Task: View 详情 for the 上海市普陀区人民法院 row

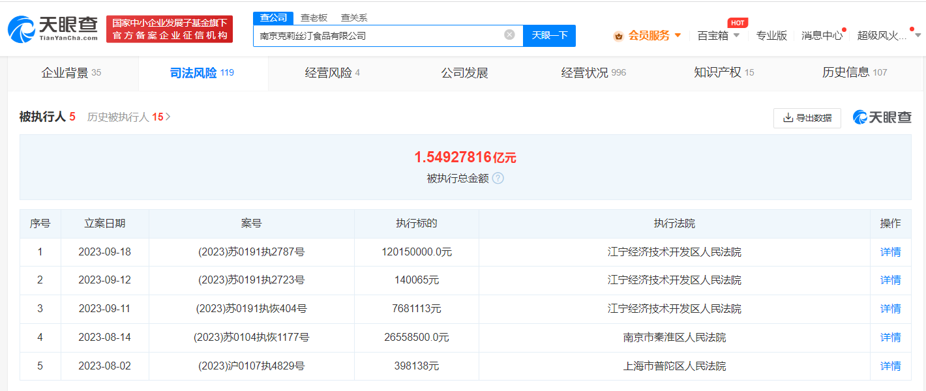Action: [x=890, y=366]
